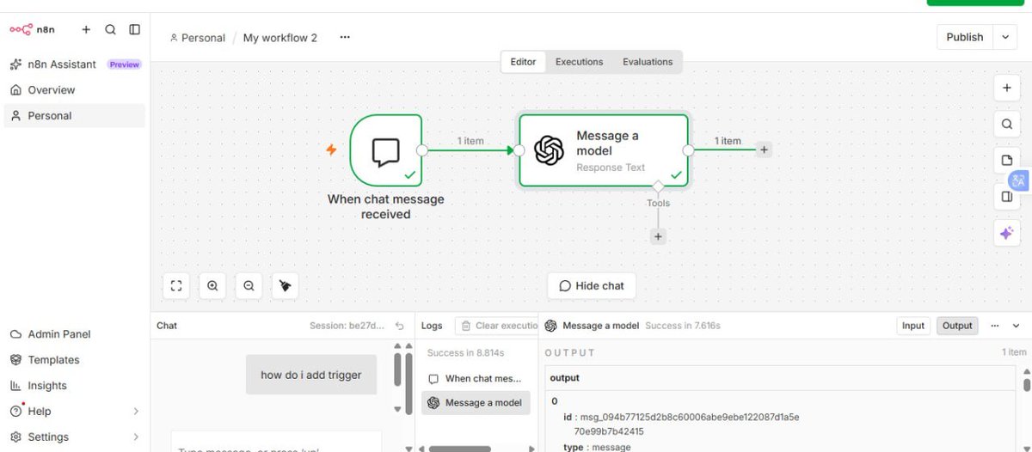
Task: Click the Logs horizontal scrollbar
Action: 460,449
